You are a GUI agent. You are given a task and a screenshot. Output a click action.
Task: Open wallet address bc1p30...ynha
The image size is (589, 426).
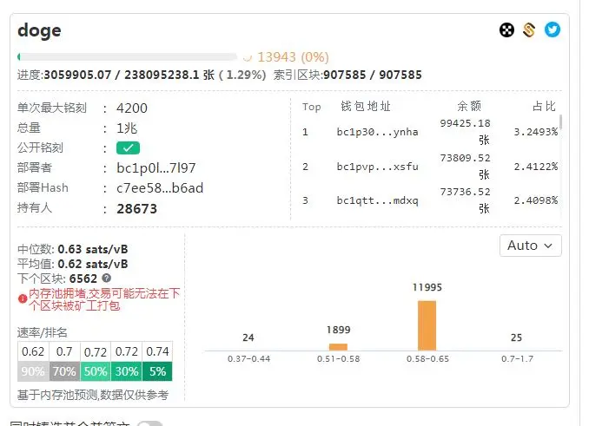377,132
